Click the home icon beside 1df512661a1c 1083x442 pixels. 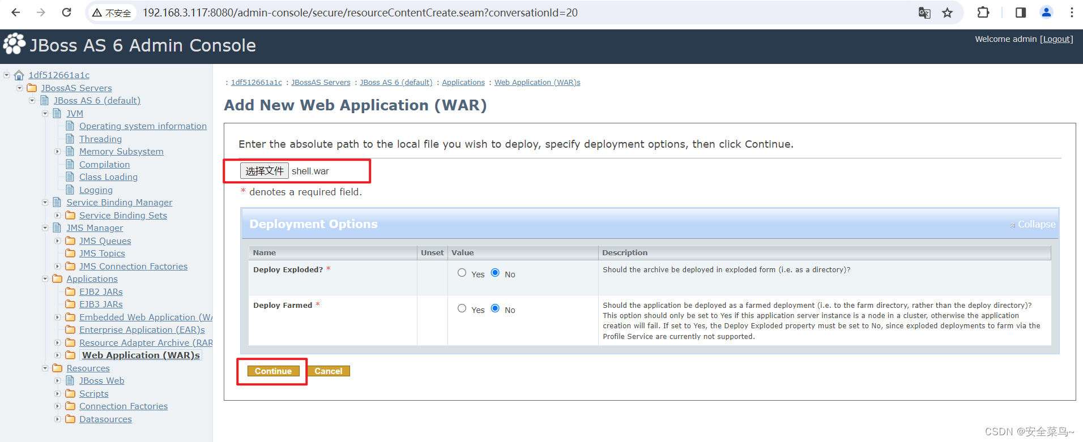(19, 75)
